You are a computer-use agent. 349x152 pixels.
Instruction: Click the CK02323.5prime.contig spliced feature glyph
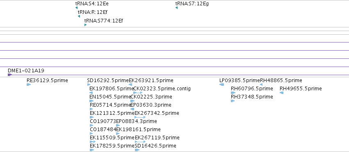[138, 93]
